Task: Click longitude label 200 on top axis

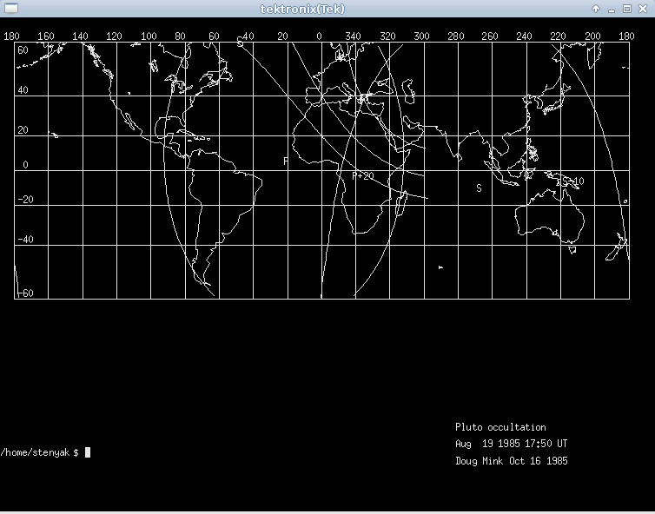Action: [x=592, y=36]
